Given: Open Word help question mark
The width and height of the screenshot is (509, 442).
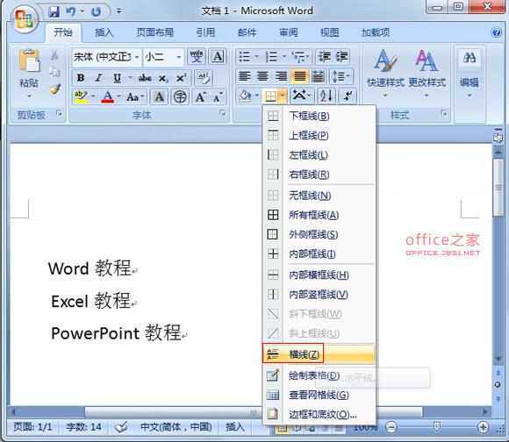Looking at the screenshot, I should coord(496,32).
